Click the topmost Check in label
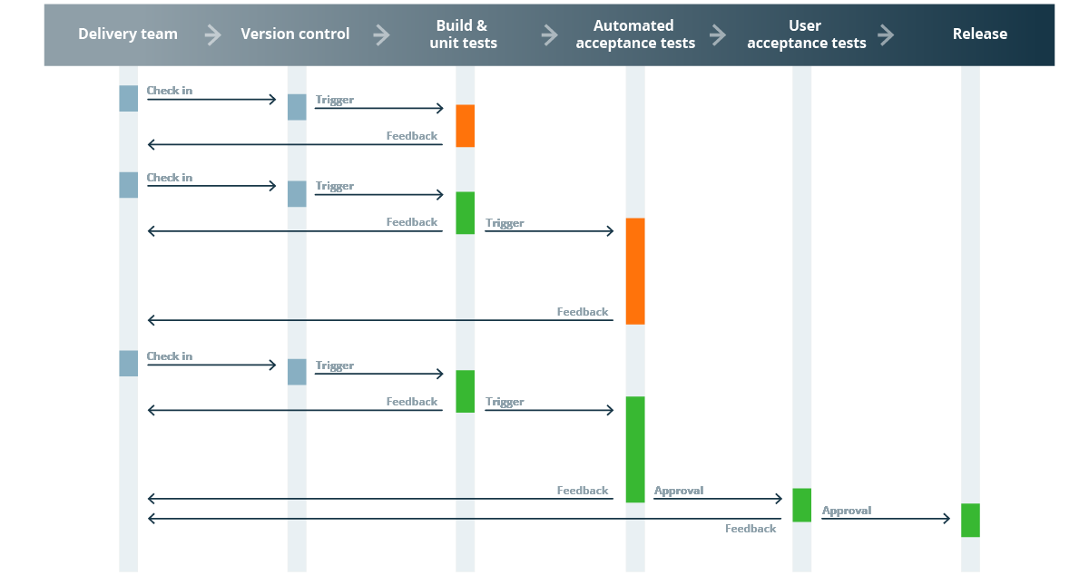 (x=170, y=91)
